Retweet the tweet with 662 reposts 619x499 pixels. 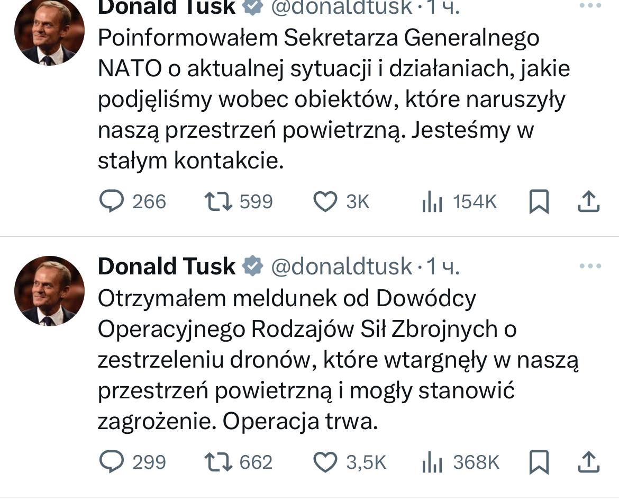tap(219, 462)
